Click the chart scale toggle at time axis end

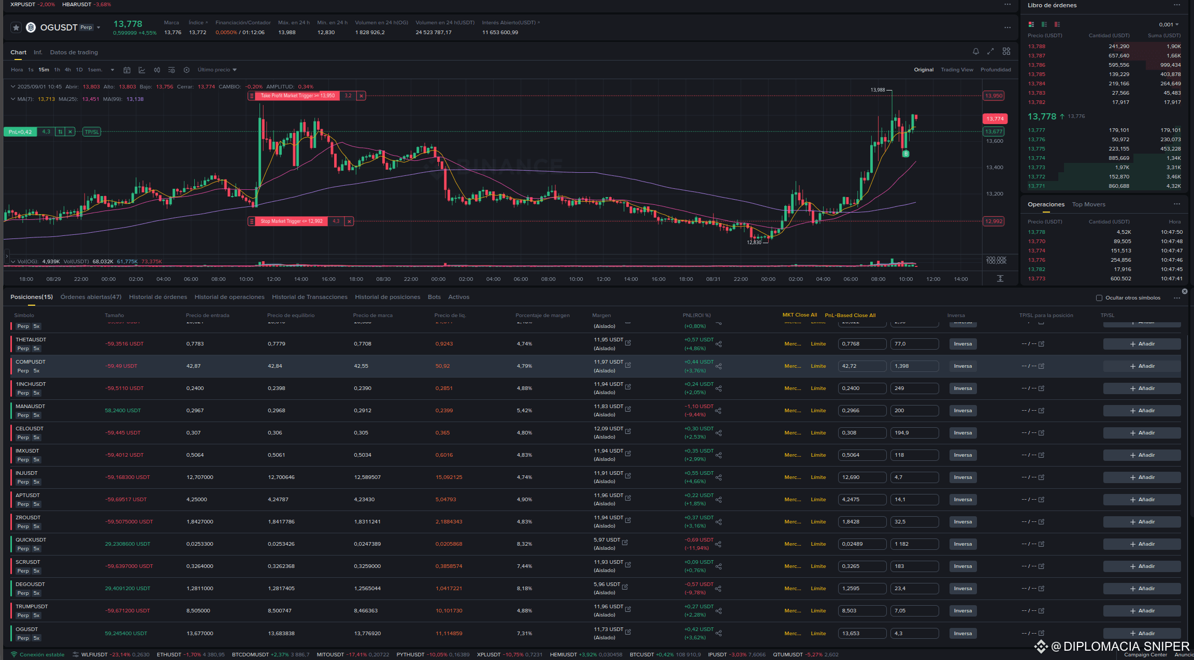pyautogui.click(x=1000, y=279)
